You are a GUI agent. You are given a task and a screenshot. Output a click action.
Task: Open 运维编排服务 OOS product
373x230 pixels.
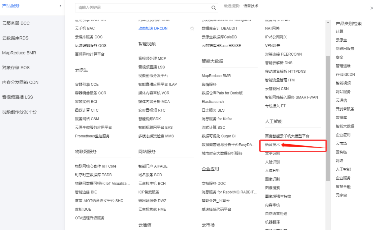tap(91, 46)
